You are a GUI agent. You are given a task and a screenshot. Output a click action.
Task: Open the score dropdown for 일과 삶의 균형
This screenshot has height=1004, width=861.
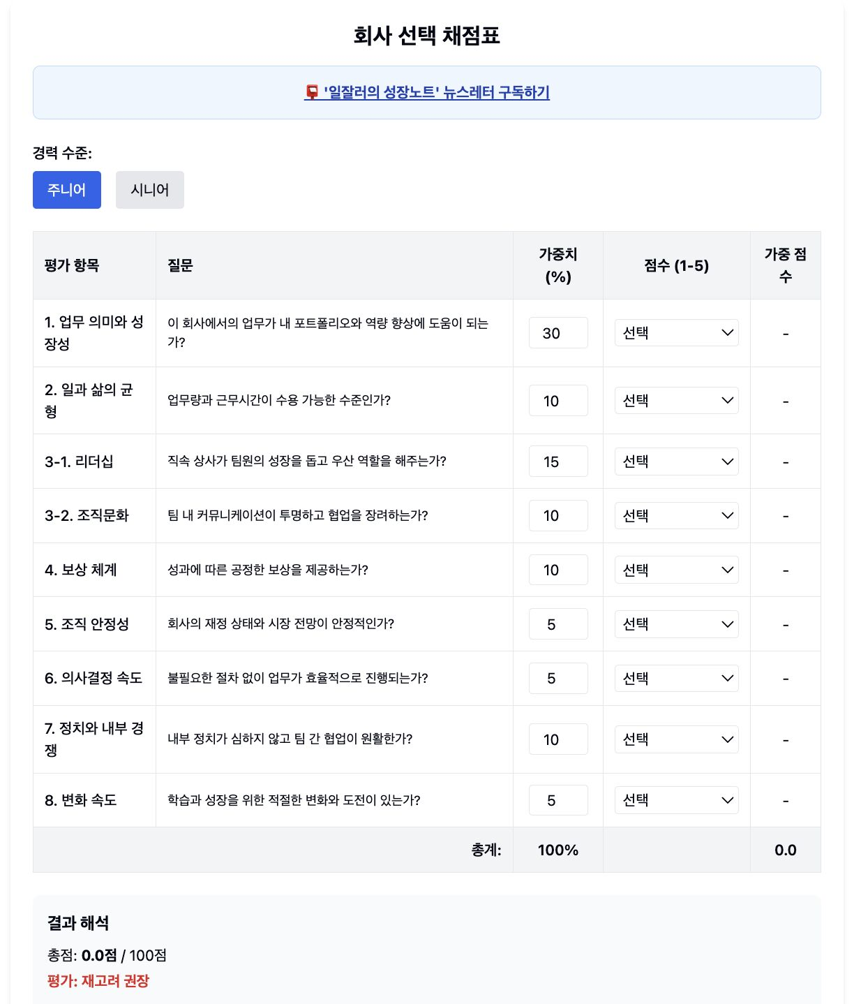pos(675,400)
